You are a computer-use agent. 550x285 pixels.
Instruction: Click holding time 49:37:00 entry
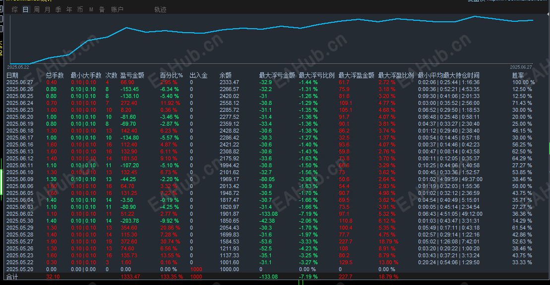pos(472,179)
